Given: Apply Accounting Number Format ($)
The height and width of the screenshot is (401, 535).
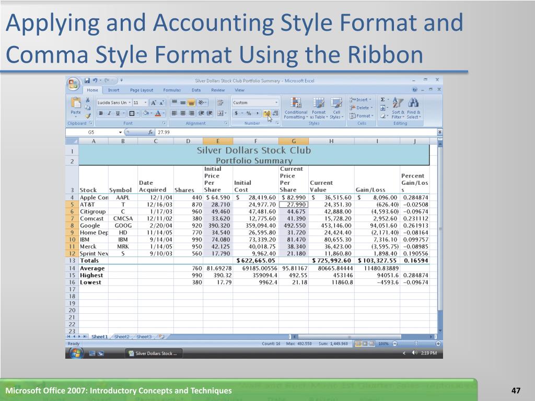Looking at the screenshot, I should (236, 113).
